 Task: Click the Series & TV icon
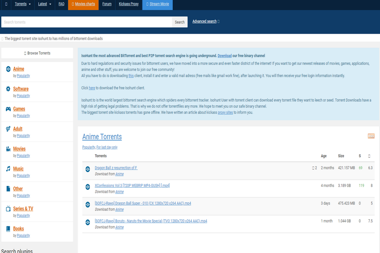pos(8,209)
